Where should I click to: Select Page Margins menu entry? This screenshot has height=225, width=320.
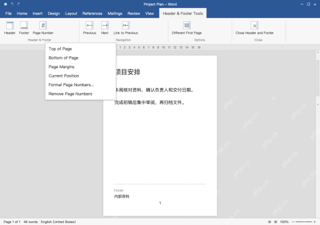click(81, 67)
